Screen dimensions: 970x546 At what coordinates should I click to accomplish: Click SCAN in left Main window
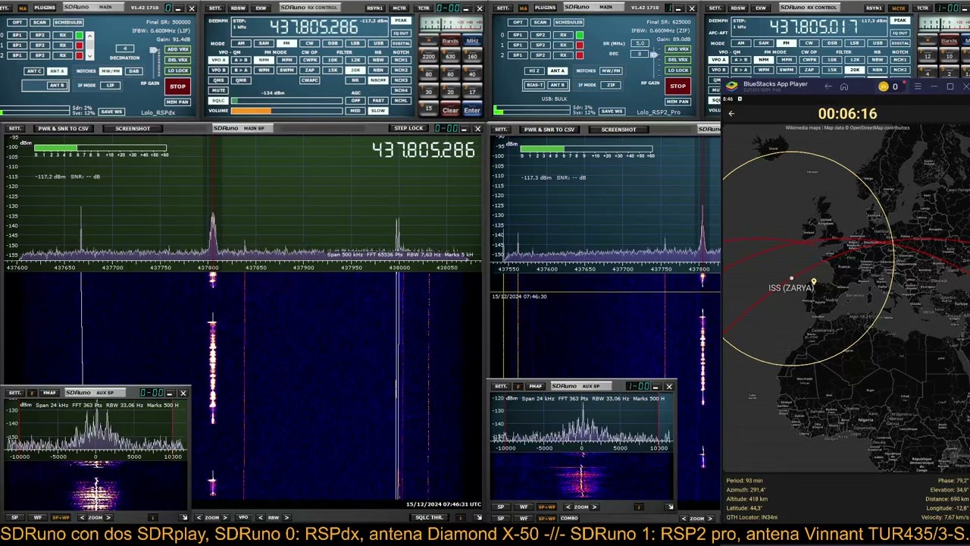coord(39,22)
